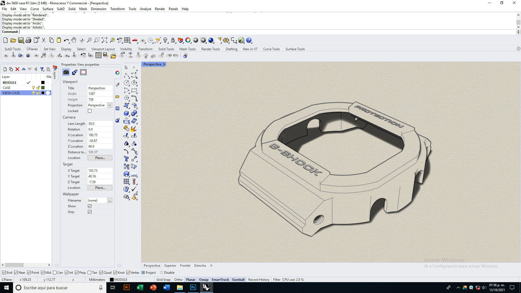Click the camera Location Place button

tap(100, 158)
